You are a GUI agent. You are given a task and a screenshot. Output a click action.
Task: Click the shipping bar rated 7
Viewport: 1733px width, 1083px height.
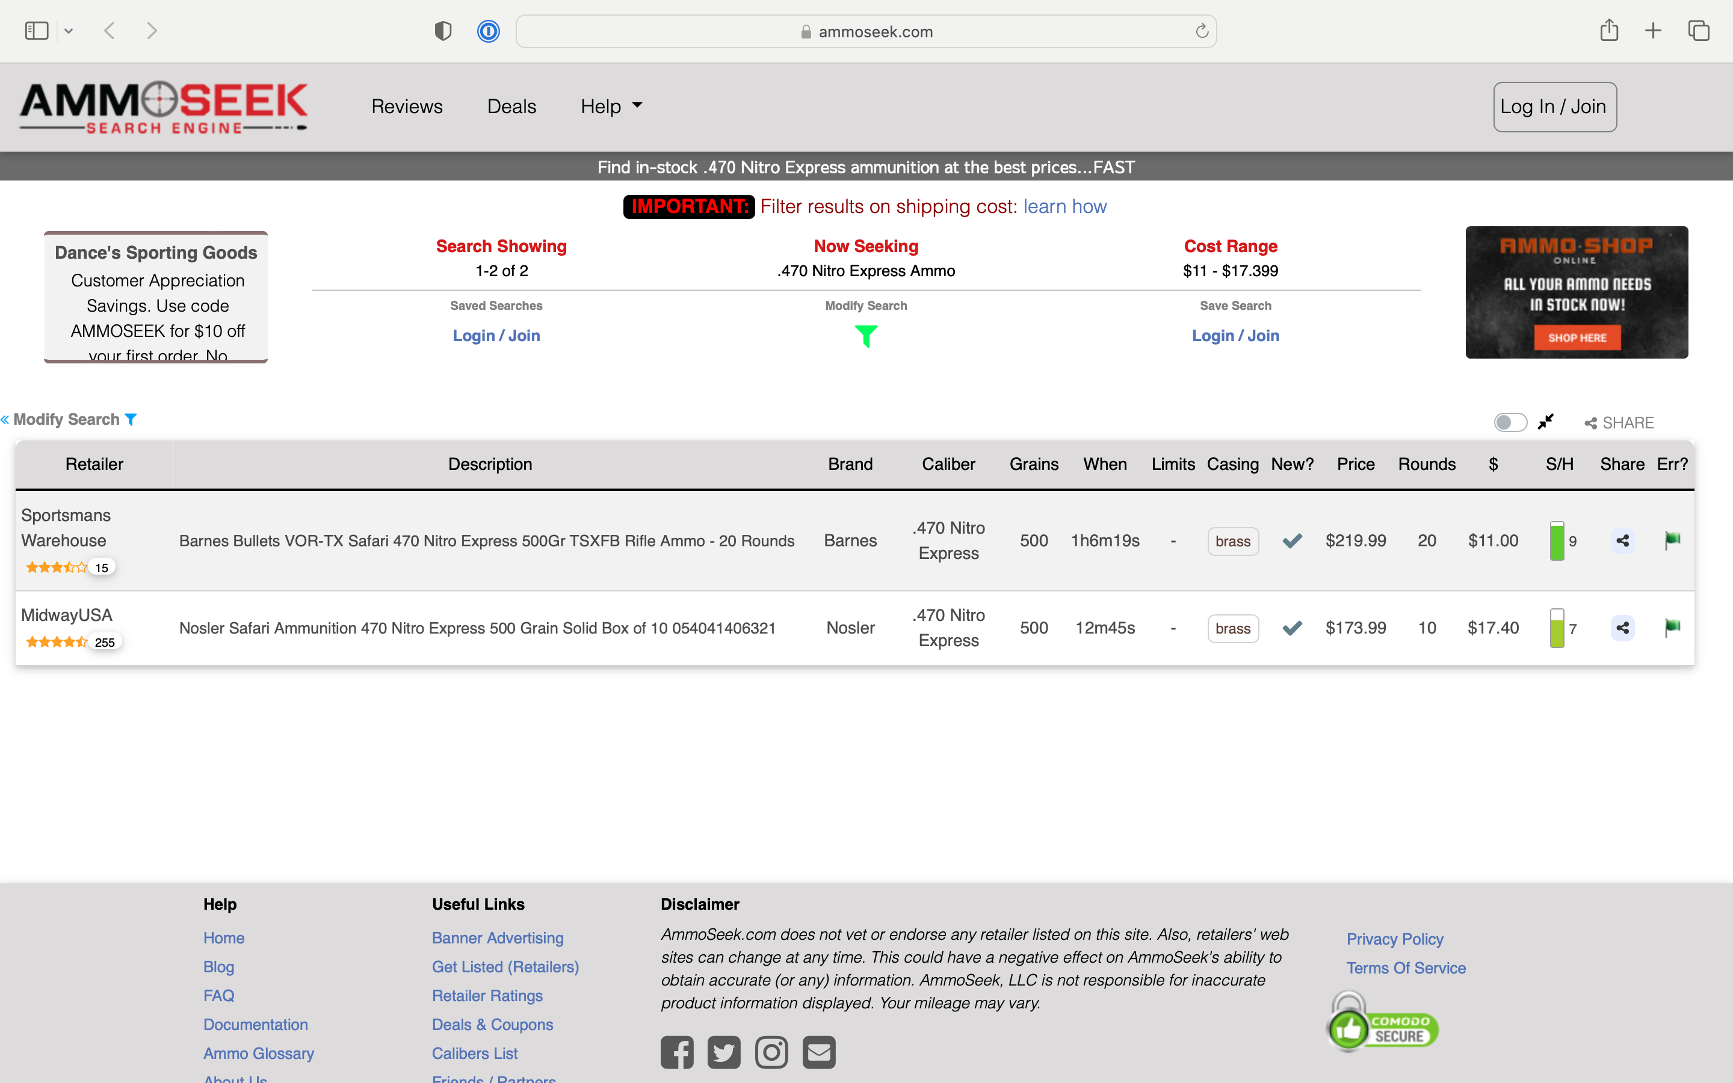tap(1557, 628)
